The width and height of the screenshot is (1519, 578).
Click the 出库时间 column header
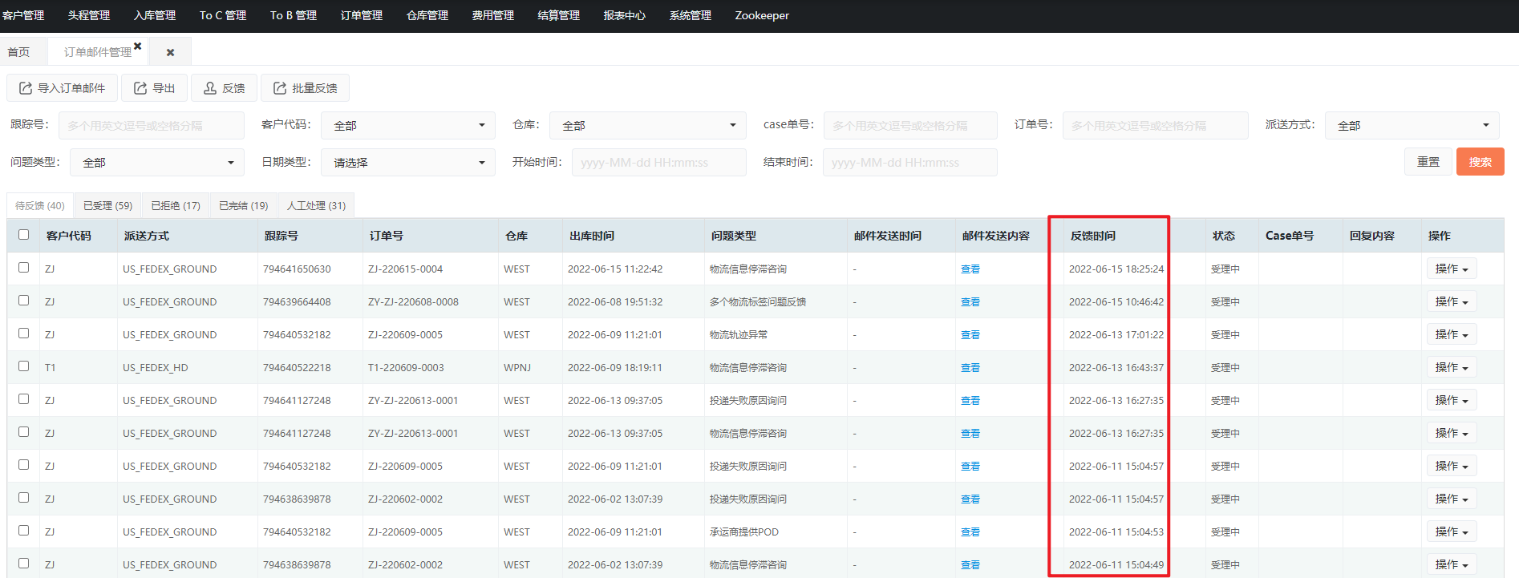click(x=592, y=236)
